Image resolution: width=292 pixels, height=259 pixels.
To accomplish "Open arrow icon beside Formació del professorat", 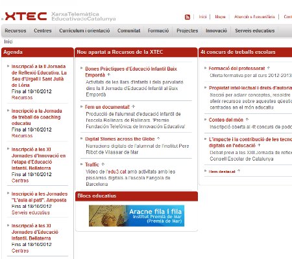I will [269, 68].
